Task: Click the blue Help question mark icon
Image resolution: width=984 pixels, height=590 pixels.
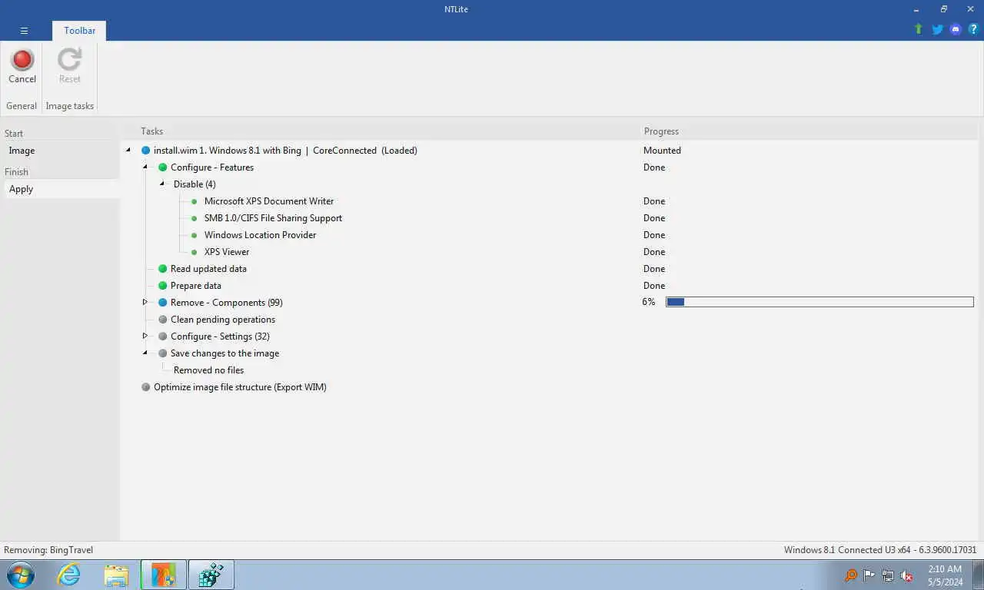Action: [972, 29]
